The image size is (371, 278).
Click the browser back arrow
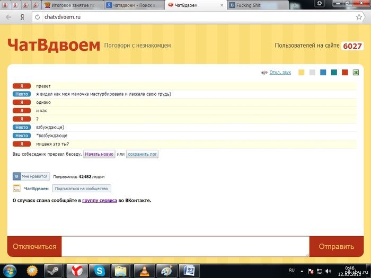[8, 17]
